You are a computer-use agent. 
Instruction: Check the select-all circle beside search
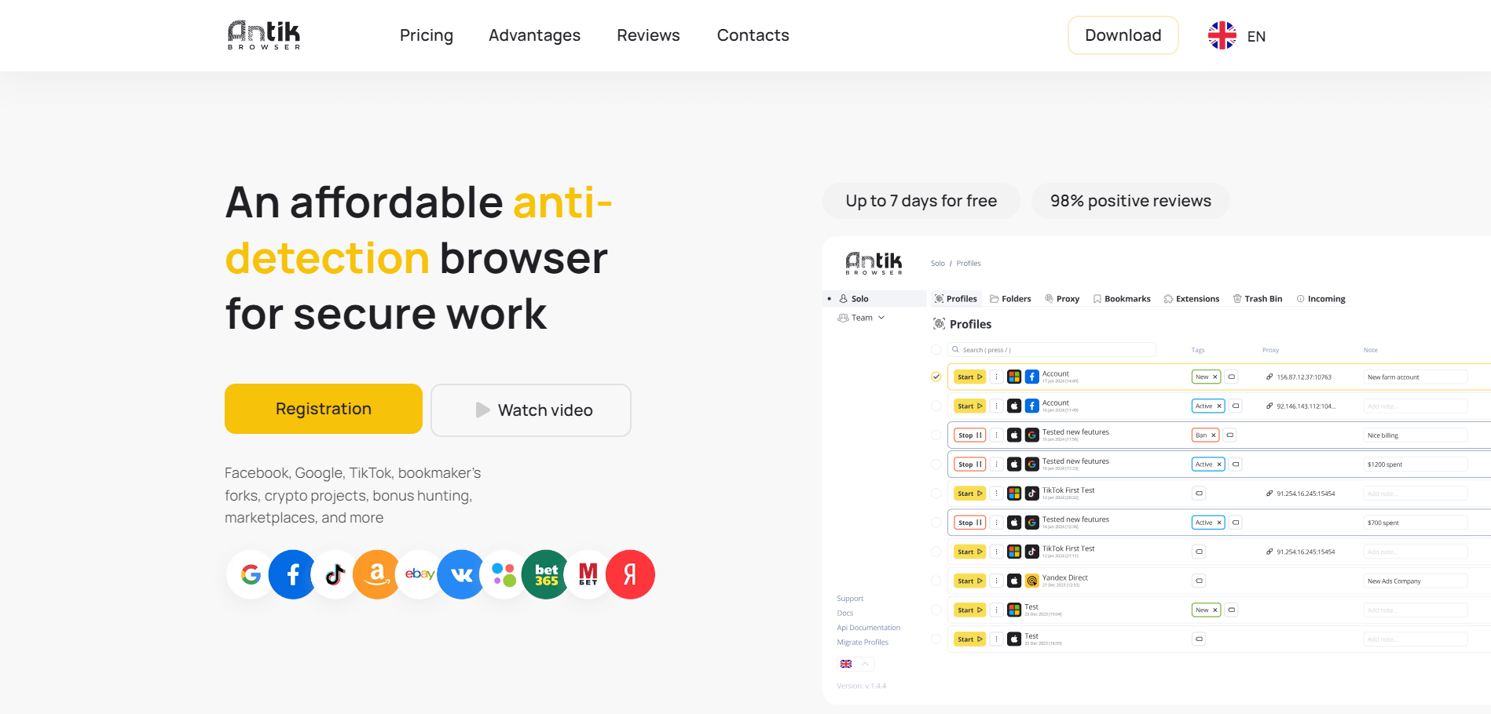pyautogui.click(x=936, y=350)
